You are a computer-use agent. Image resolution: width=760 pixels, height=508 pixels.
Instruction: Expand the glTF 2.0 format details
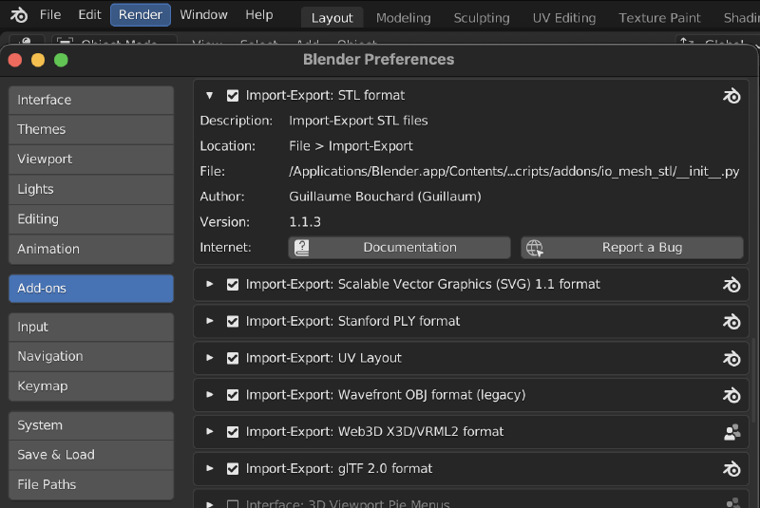tap(209, 468)
